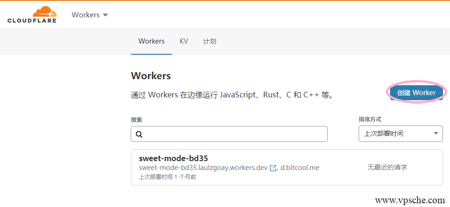Click the Workers description sentence mentioning JavaScript
450x207 pixels.
coord(233,95)
